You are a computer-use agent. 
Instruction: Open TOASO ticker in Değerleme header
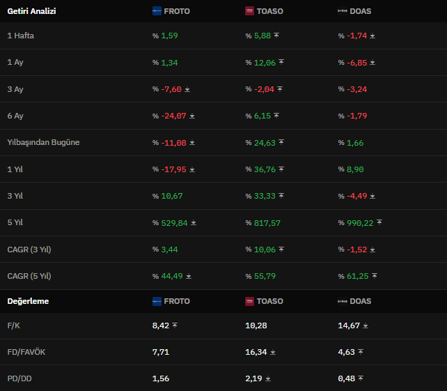(x=269, y=301)
